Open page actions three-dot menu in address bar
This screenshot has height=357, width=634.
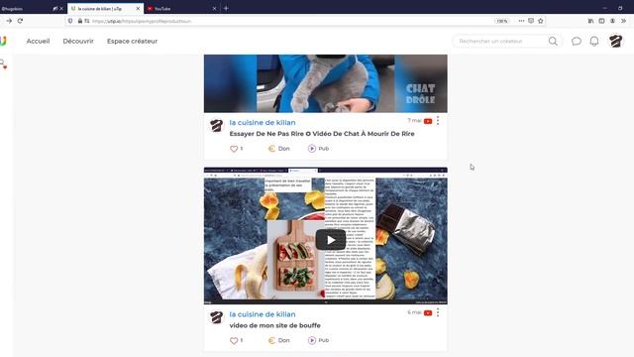click(521, 21)
